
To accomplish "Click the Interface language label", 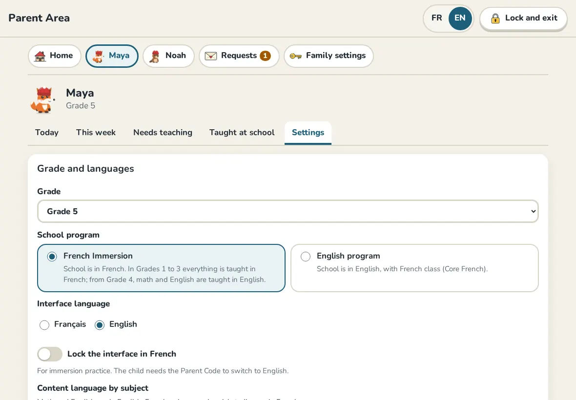I will [x=74, y=304].
